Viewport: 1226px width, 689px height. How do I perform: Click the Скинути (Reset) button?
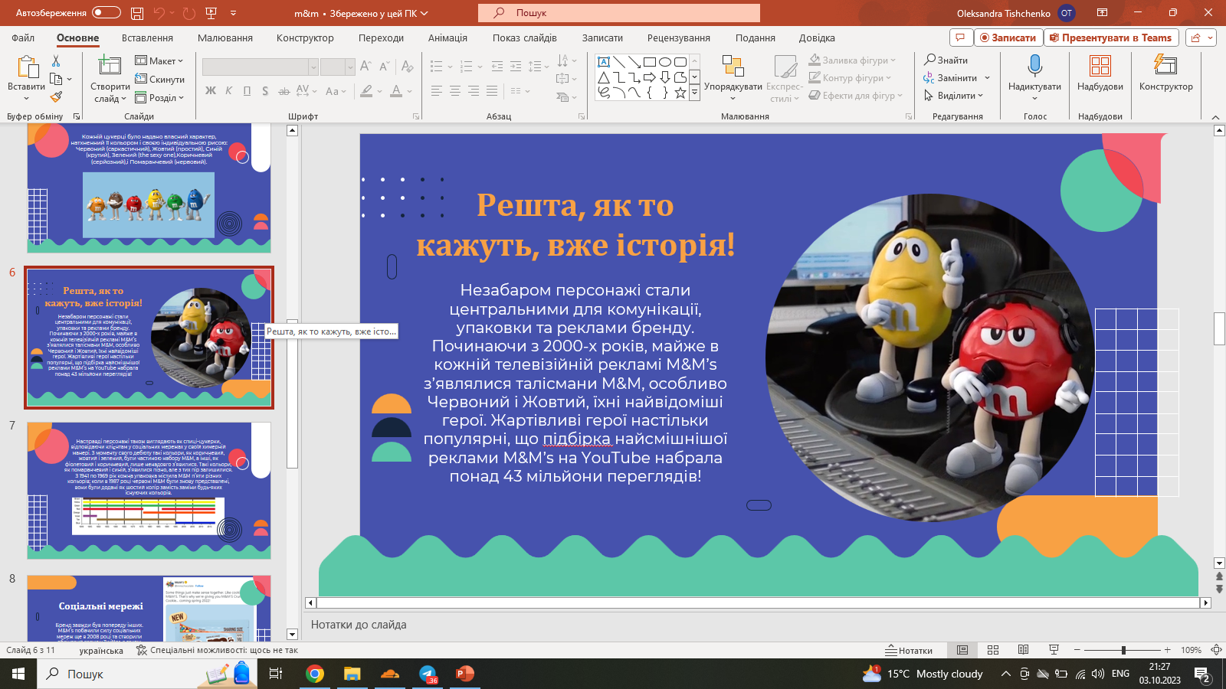click(159, 79)
